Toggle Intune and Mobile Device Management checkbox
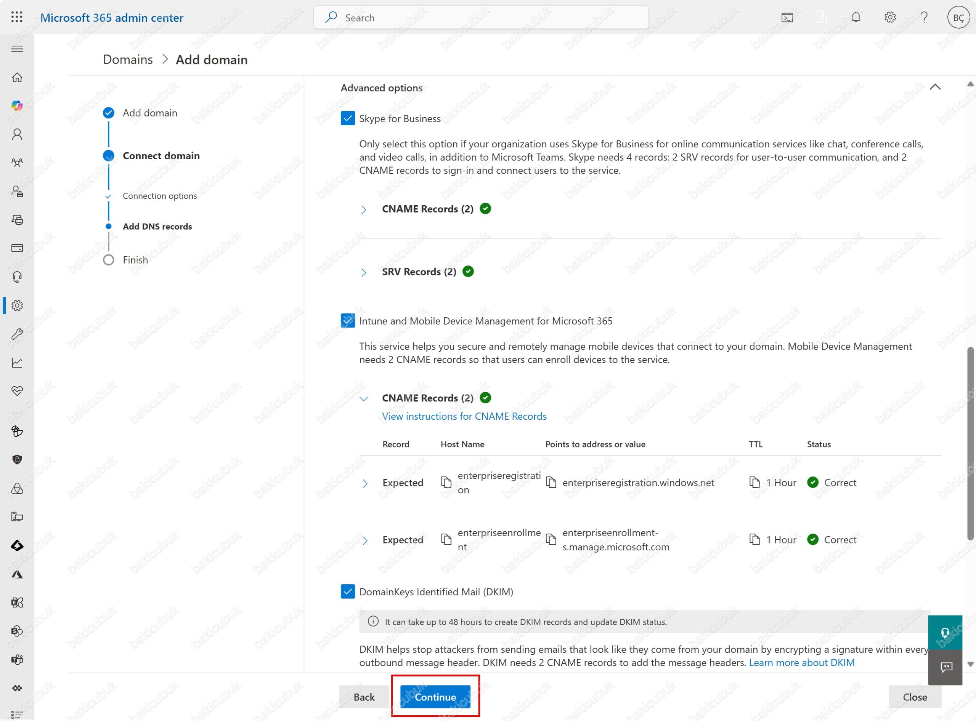Viewport: 976px width, 721px height. tap(347, 321)
